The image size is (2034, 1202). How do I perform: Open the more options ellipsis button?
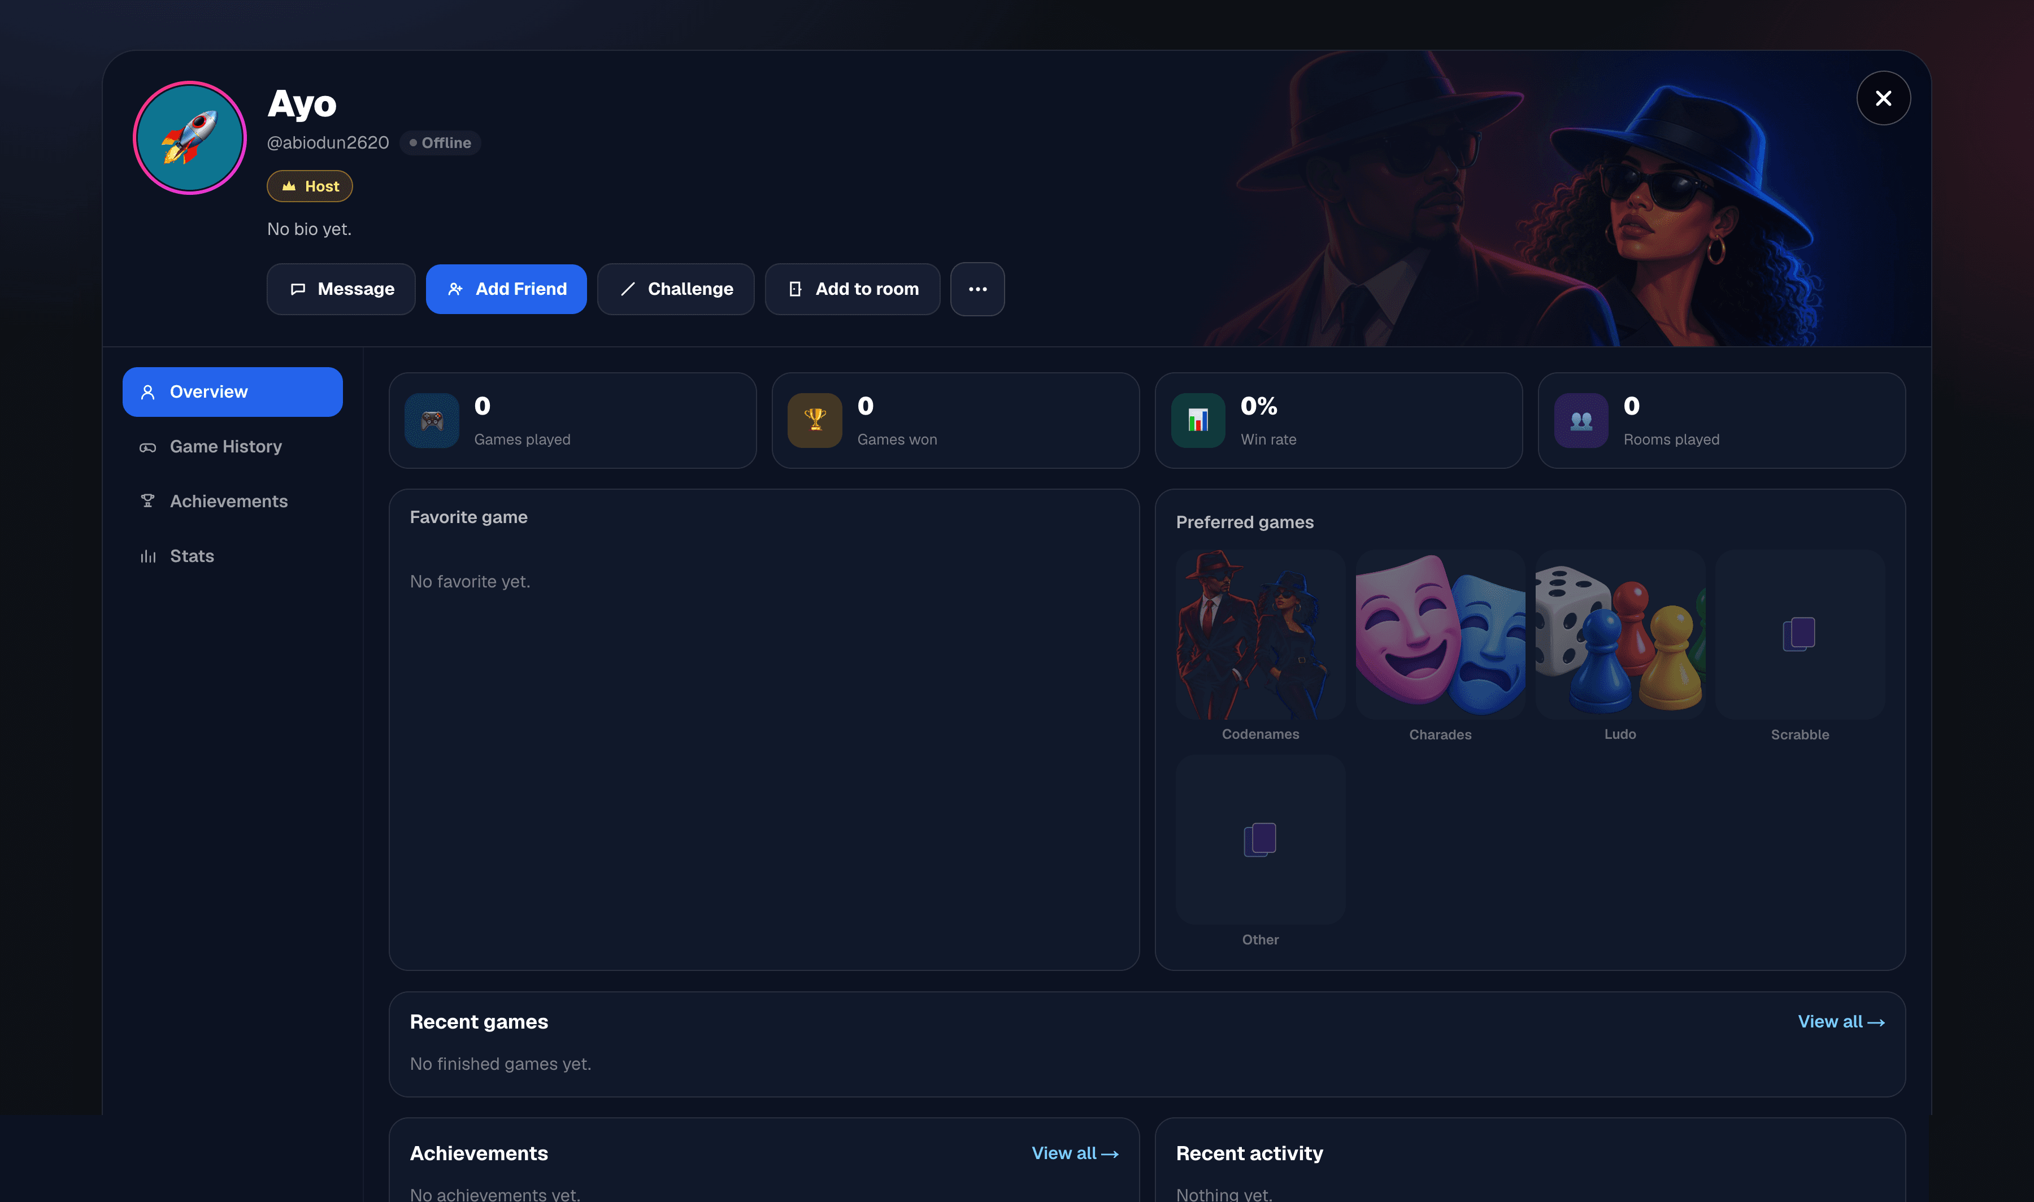point(977,289)
